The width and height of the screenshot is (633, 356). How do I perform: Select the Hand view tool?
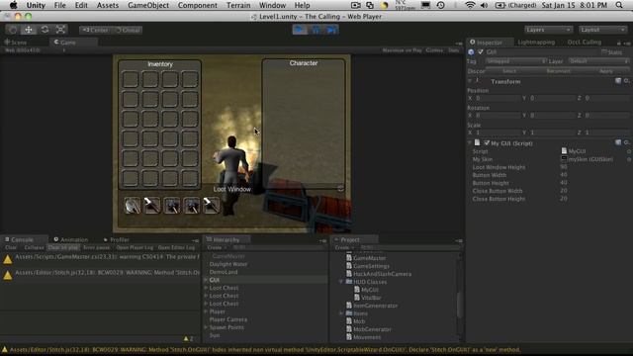point(13,30)
